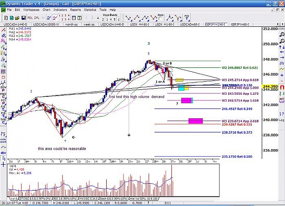Select the abc text label tool

point(3,153)
